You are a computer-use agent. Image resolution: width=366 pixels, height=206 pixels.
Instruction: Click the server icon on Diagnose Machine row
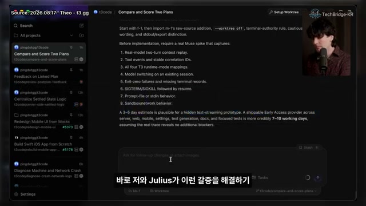coord(76,176)
